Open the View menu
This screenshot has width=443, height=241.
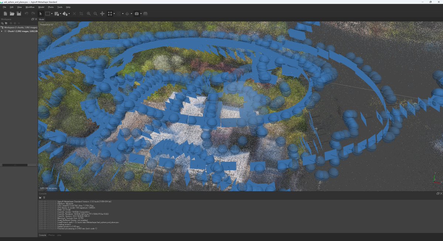20,7
